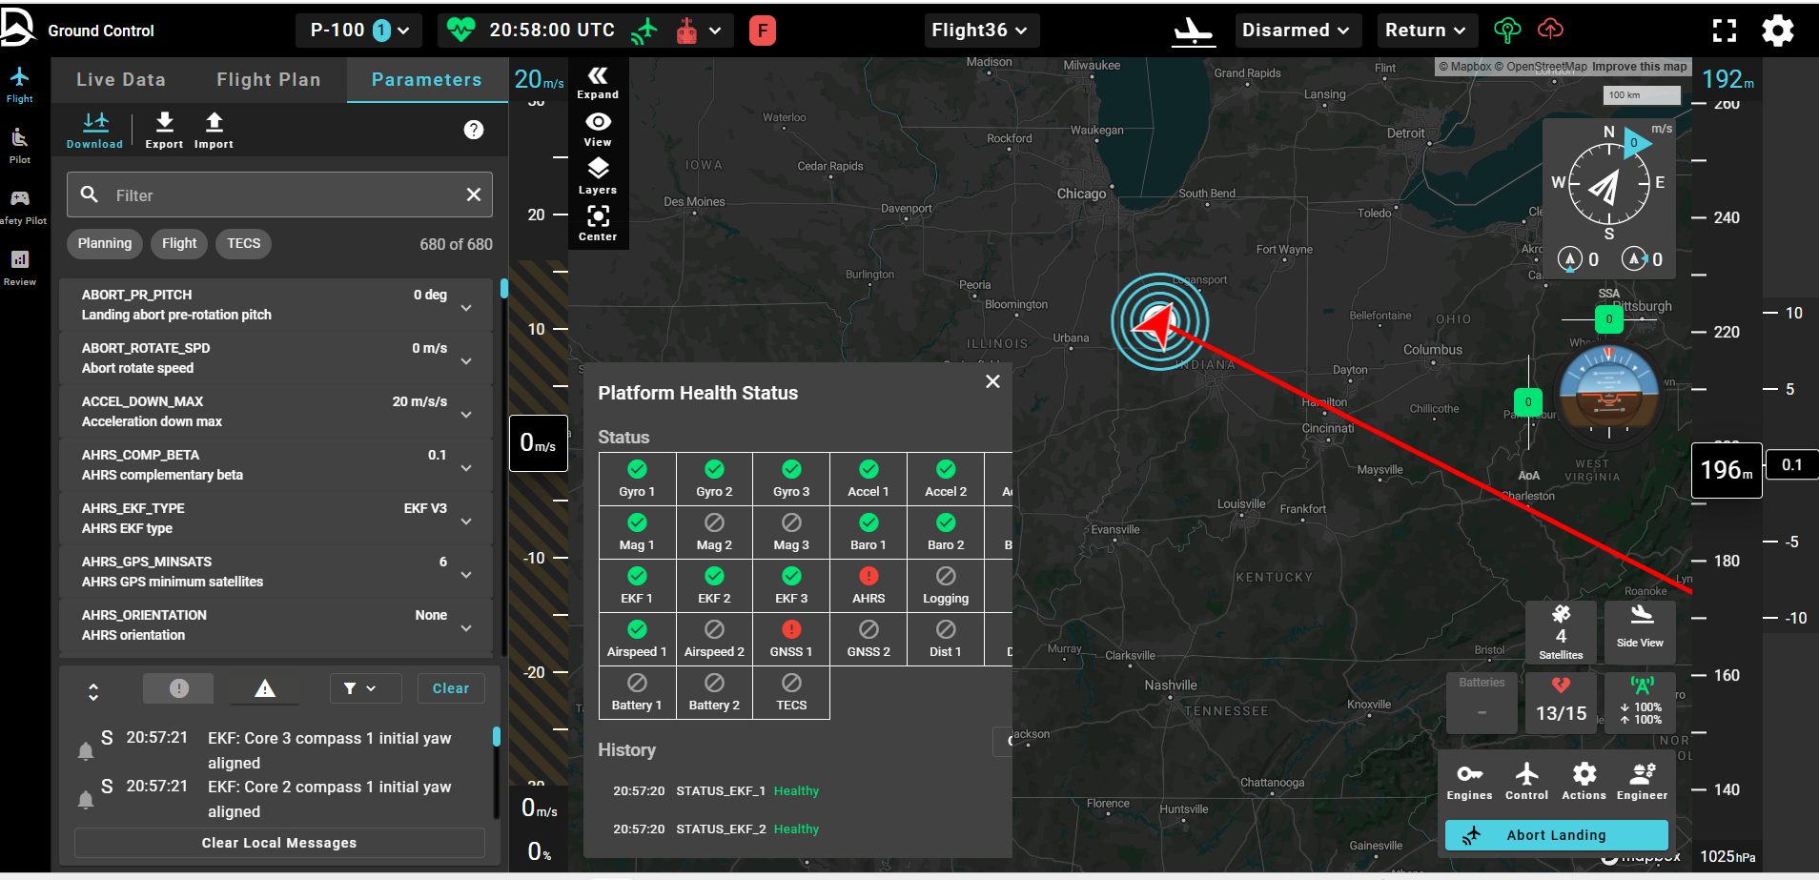Open the map Layers tool
1819x880 pixels.
(598, 176)
